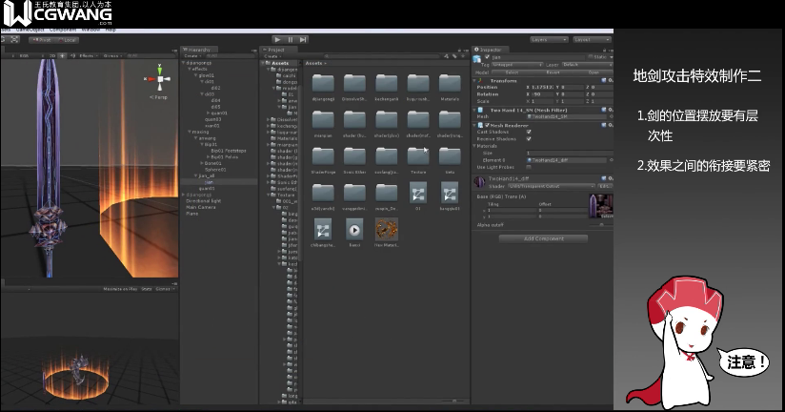Enable the Use Light Probes checkbox

pyautogui.click(x=528, y=166)
